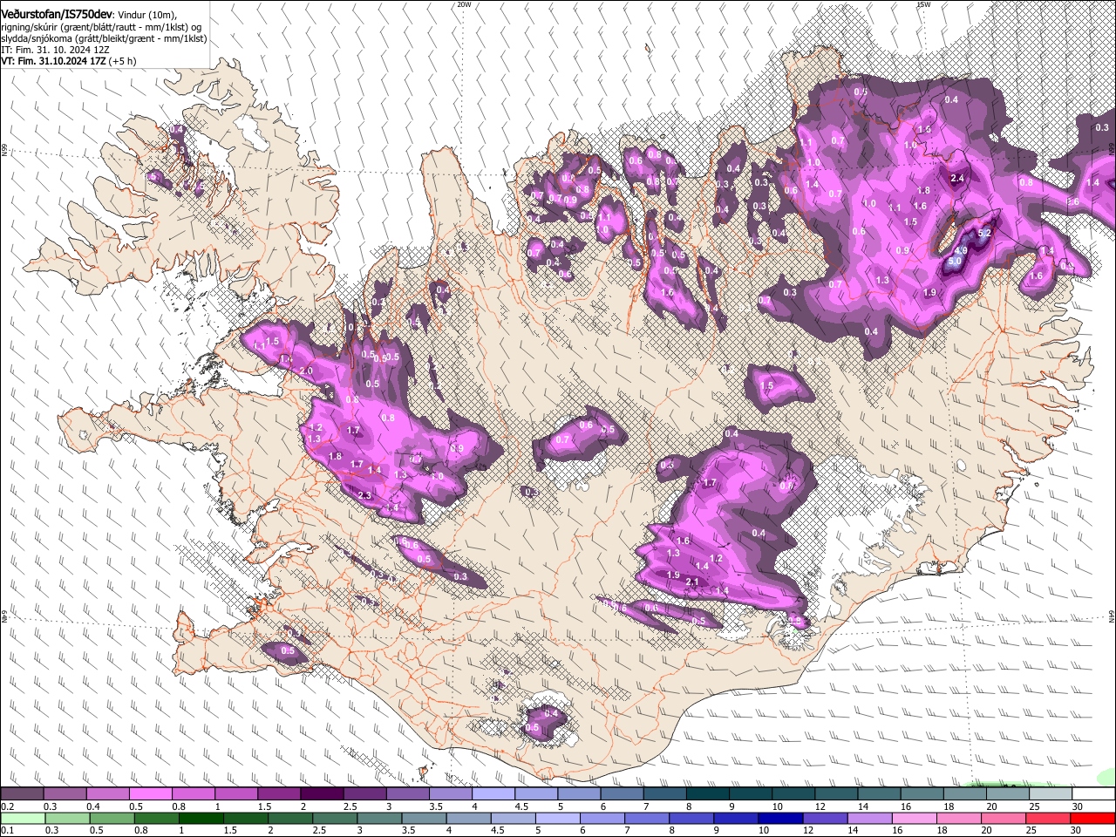Screen dimensions: 1116x837
Task: Click lower legend swatch between 16 and 18
Action: [x=914, y=819]
